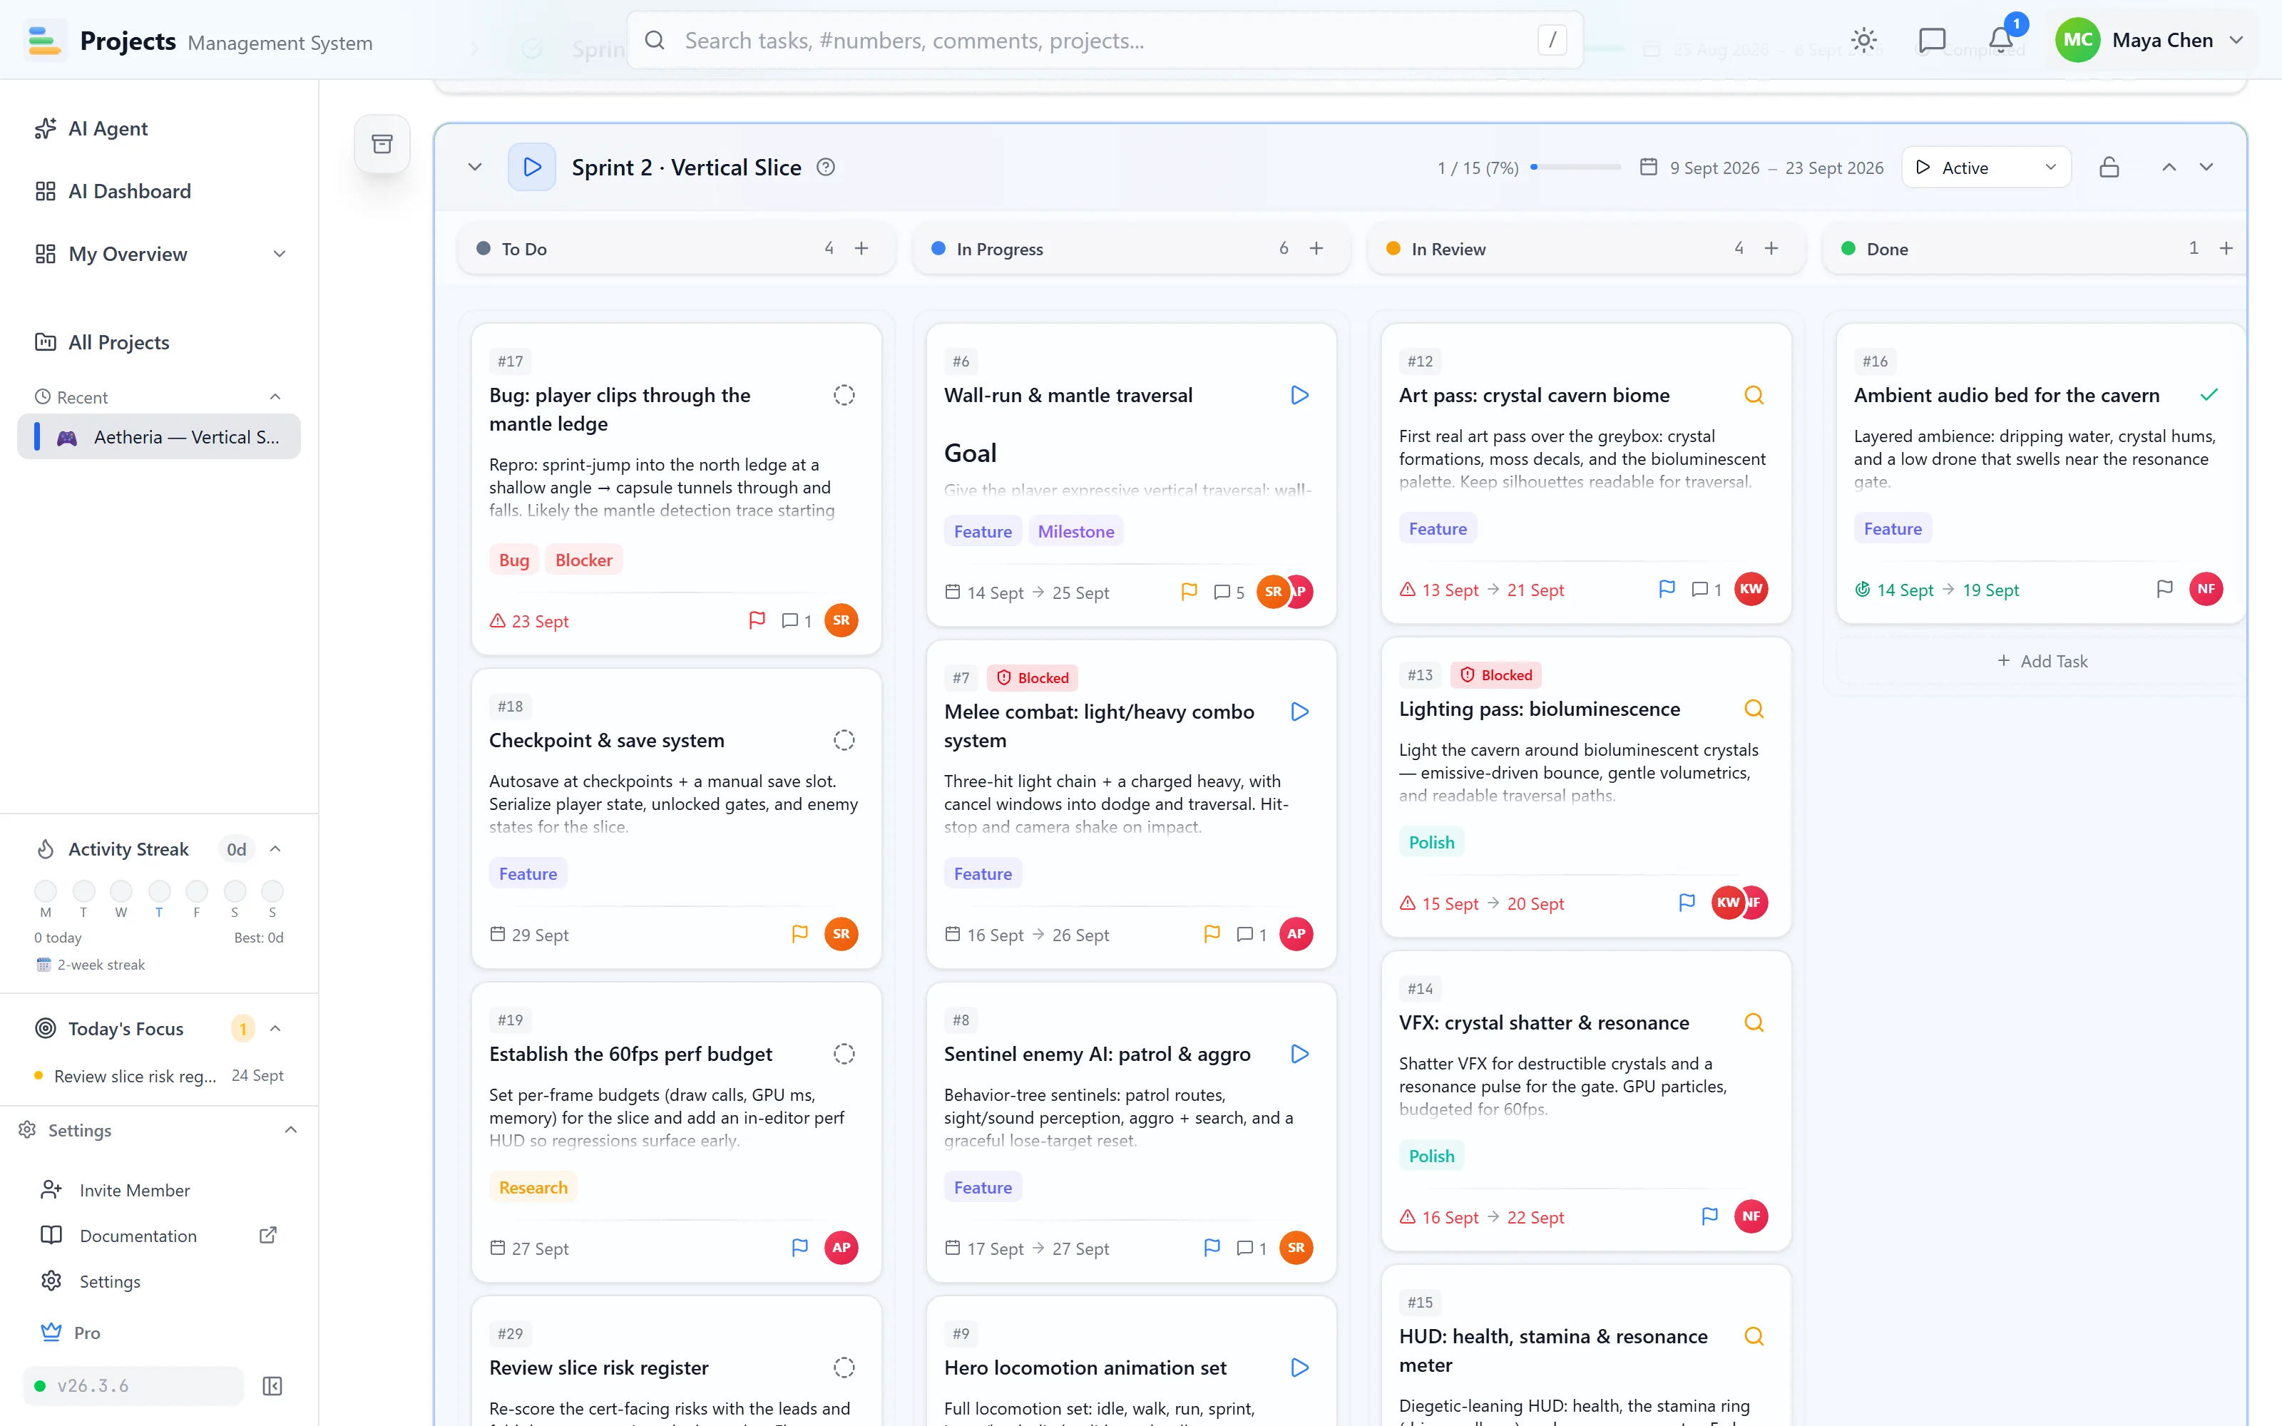This screenshot has width=2282, height=1426.
Task: Toggle Thursday streak day circle
Action: [x=159, y=891]
